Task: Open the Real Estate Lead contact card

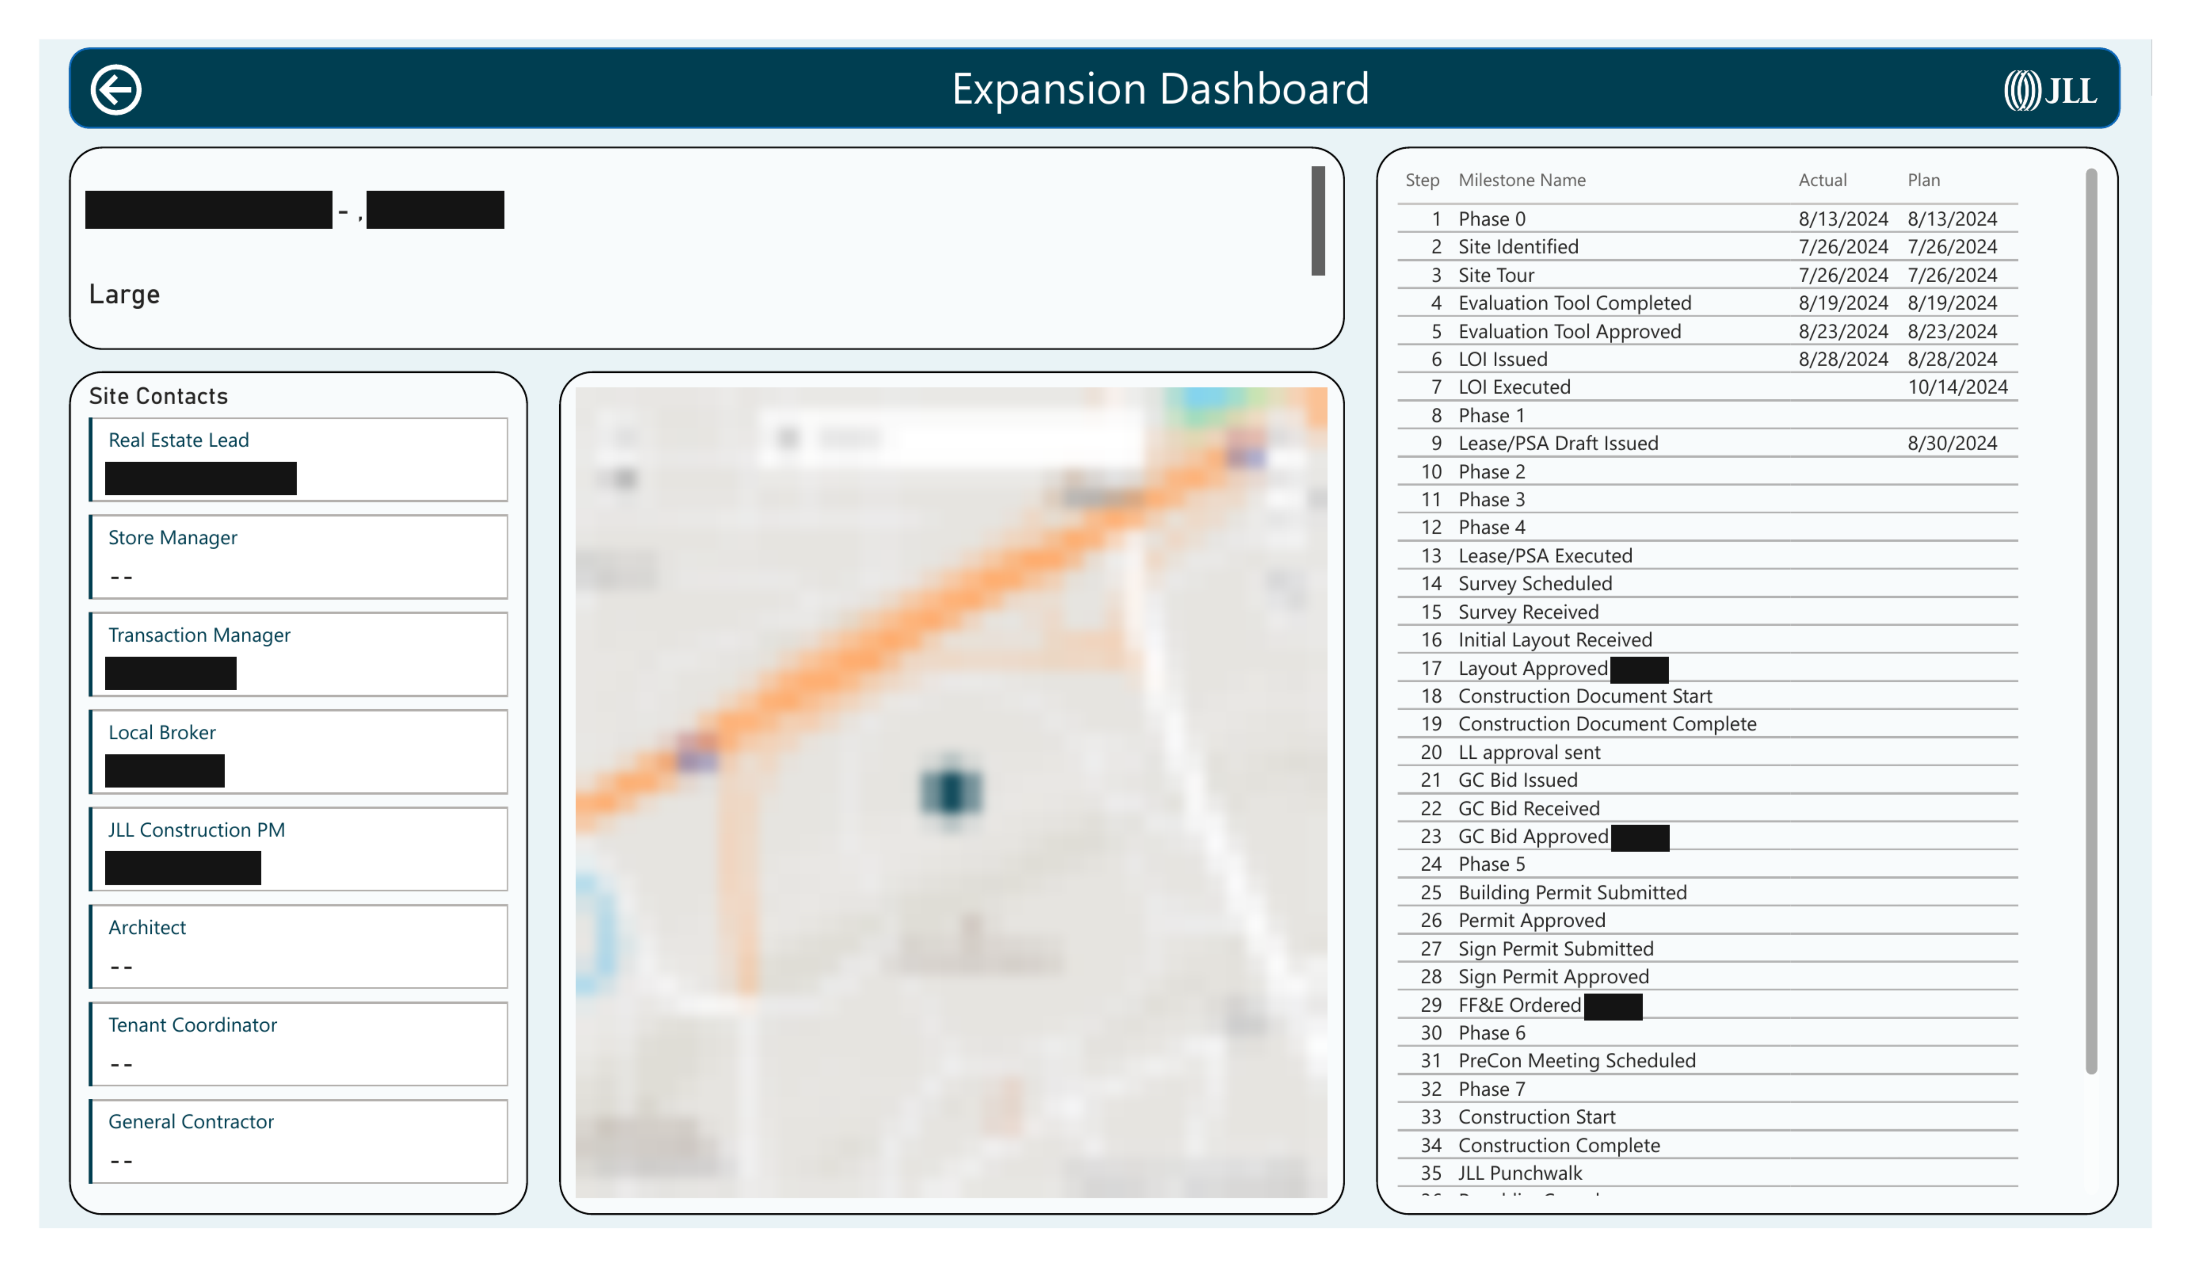Action: click(298, 459)
